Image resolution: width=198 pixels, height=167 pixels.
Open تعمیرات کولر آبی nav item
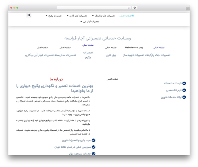tap(91, 22)
